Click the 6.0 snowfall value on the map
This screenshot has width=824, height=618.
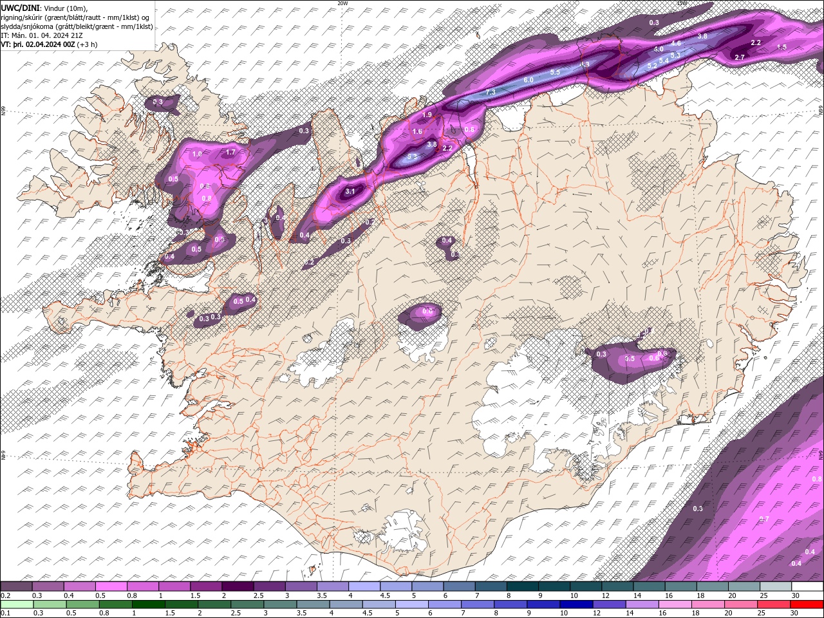pos(529,80)
